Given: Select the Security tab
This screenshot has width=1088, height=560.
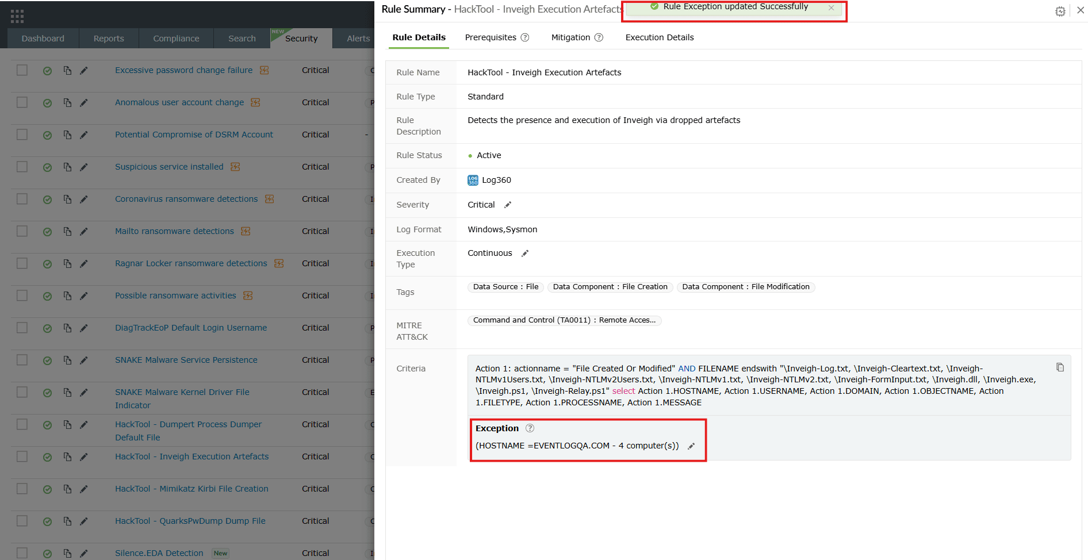Looking at the screenshot, I should click(301, 39).
